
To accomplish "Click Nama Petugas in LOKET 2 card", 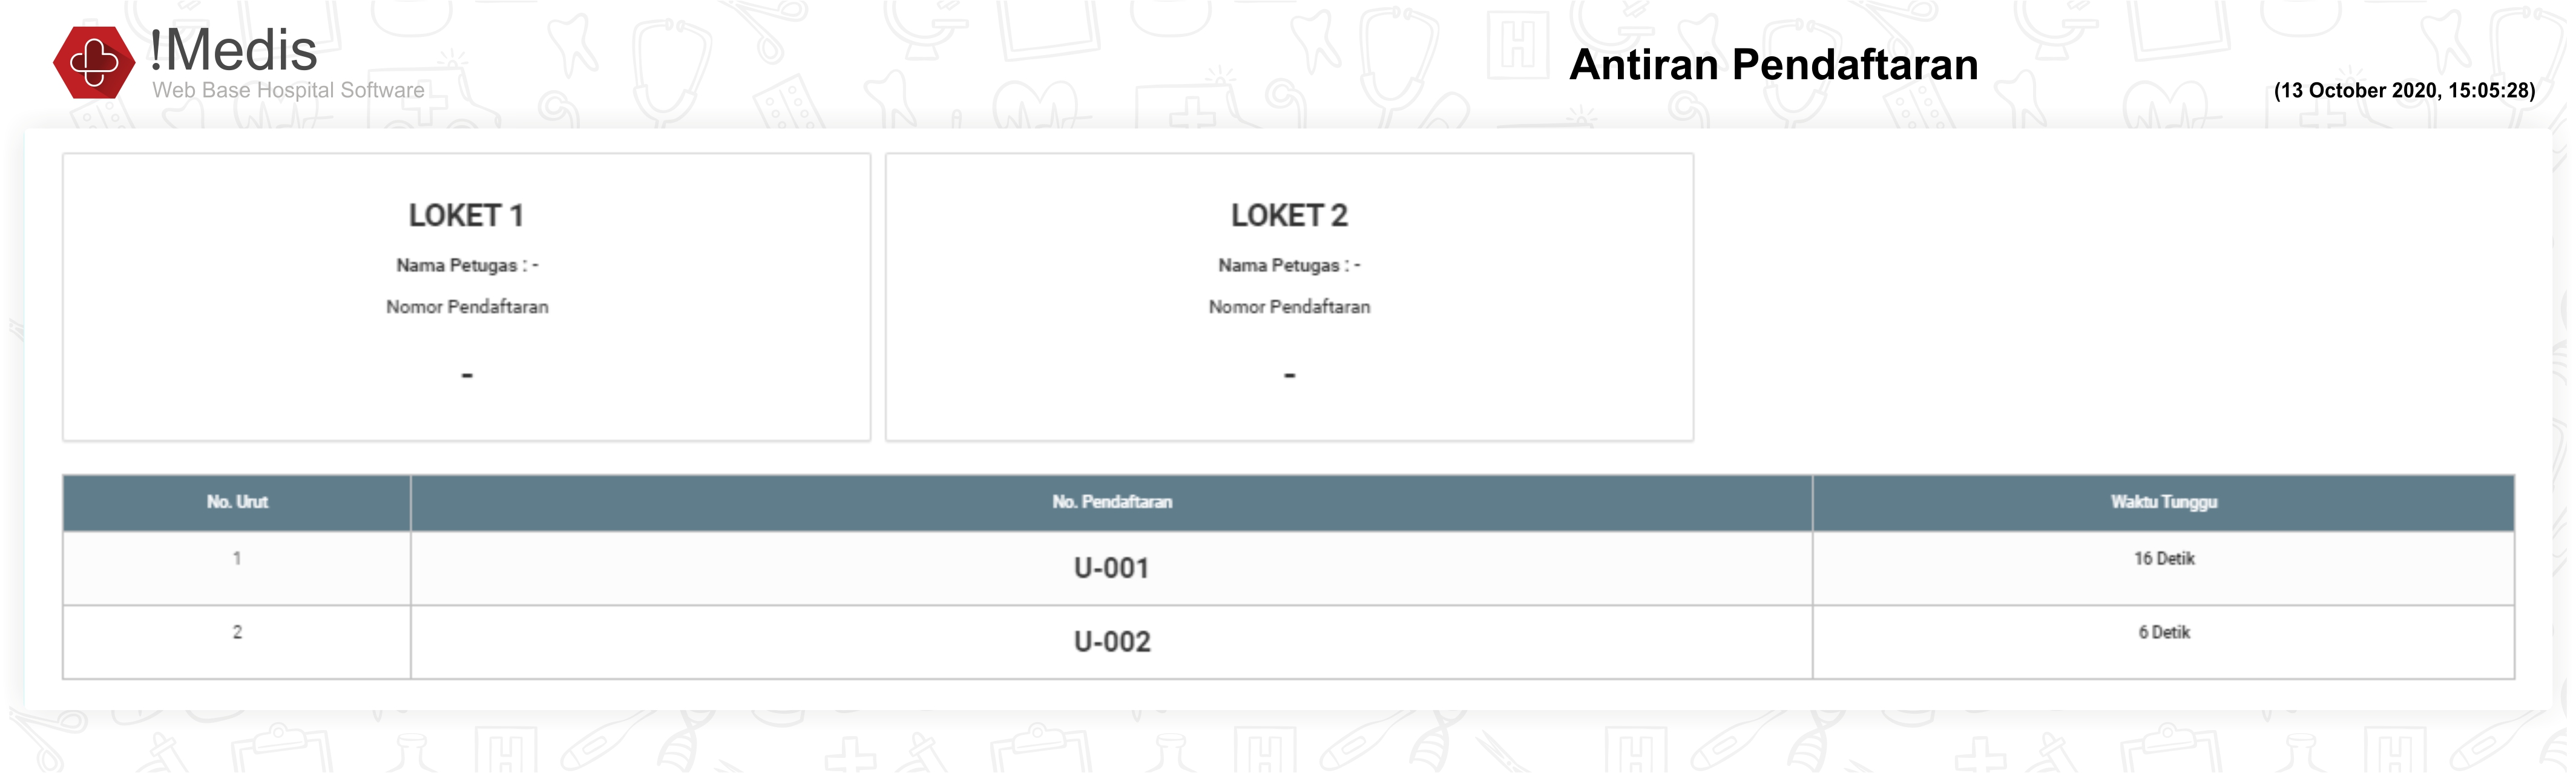I will tap(1289, 266).
